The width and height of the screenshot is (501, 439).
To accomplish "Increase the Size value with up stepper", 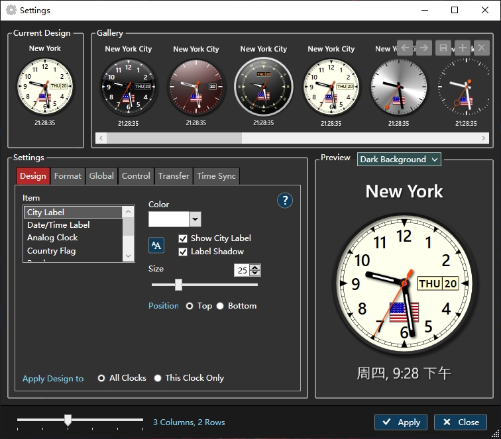I will [255, 268].
